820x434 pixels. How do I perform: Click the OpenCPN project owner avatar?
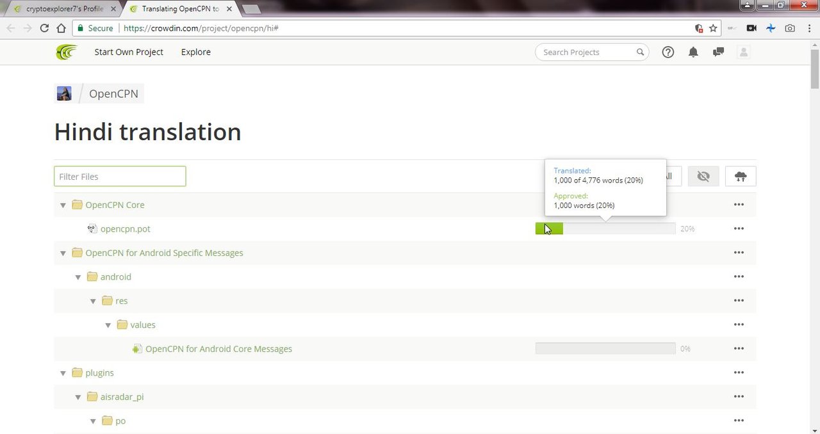tap(64, 93)
